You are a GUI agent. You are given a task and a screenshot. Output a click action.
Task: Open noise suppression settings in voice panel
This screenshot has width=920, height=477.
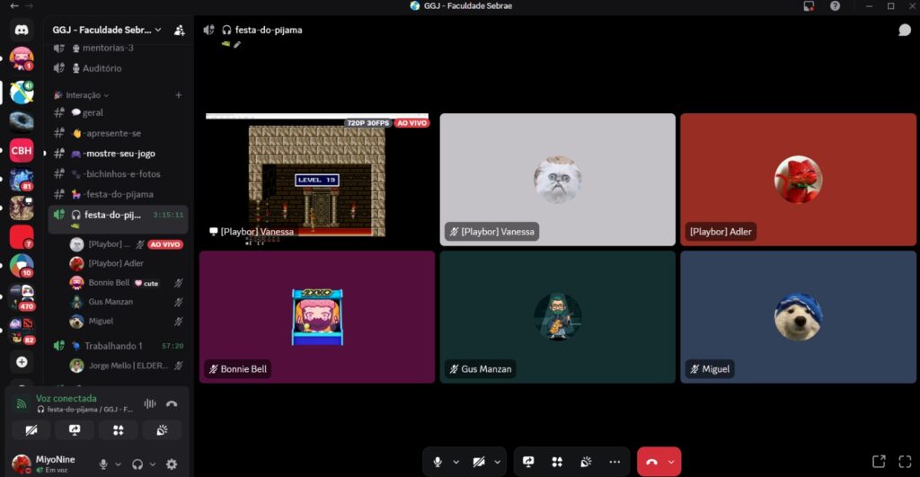tap(149, 404)
